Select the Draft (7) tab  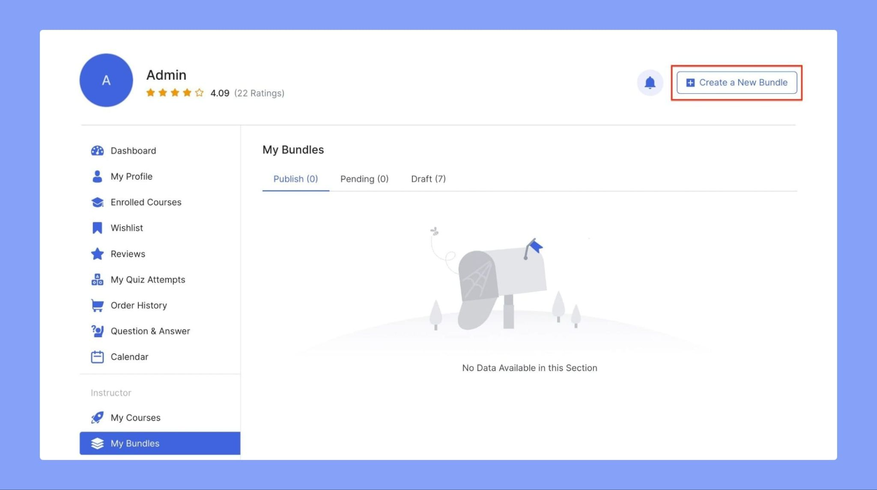point(428,178)
